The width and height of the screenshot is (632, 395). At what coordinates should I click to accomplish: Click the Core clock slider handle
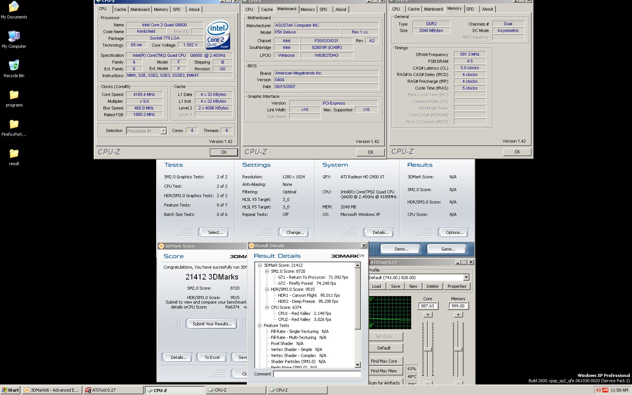pyautogui.click(x=428, y=349)
